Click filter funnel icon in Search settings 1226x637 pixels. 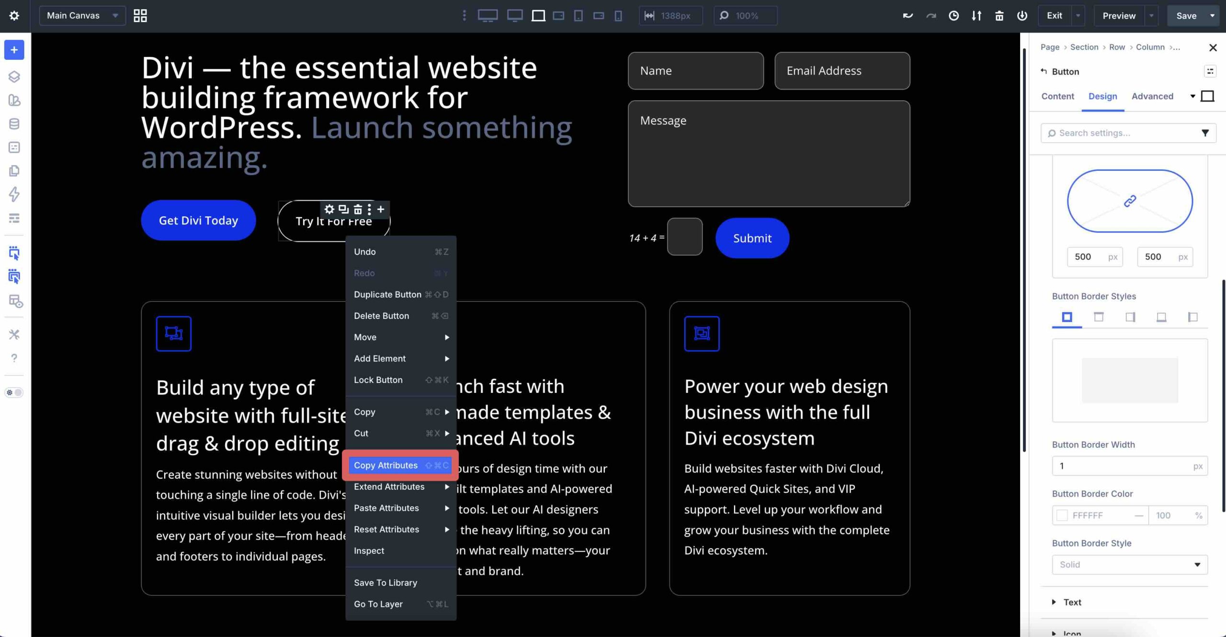point(1205,133)
